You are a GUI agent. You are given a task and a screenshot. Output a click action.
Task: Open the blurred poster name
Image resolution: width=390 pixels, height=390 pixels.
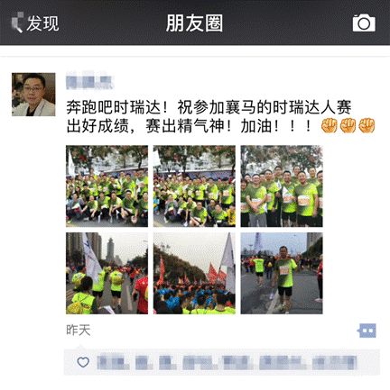[89, 81]
